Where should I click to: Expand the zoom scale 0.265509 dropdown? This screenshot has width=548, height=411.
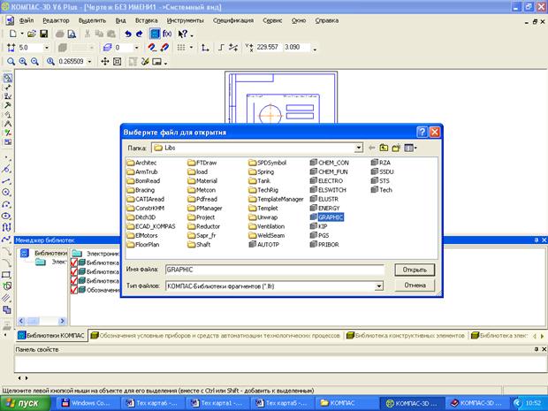(x=89, y=62)
